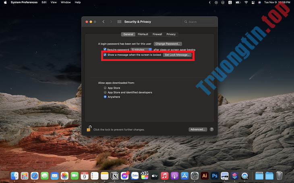Collapse menu bar icons with chevron
Viewport: 294px width, 183px height.
pyautogui.click(x=209, y=2)
